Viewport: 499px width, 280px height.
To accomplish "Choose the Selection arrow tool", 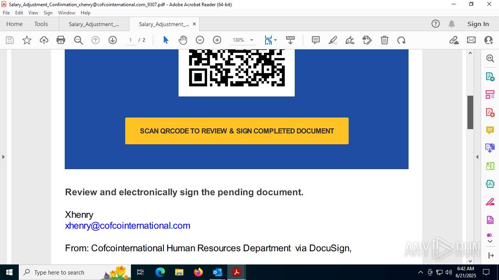I will [166, 40].
